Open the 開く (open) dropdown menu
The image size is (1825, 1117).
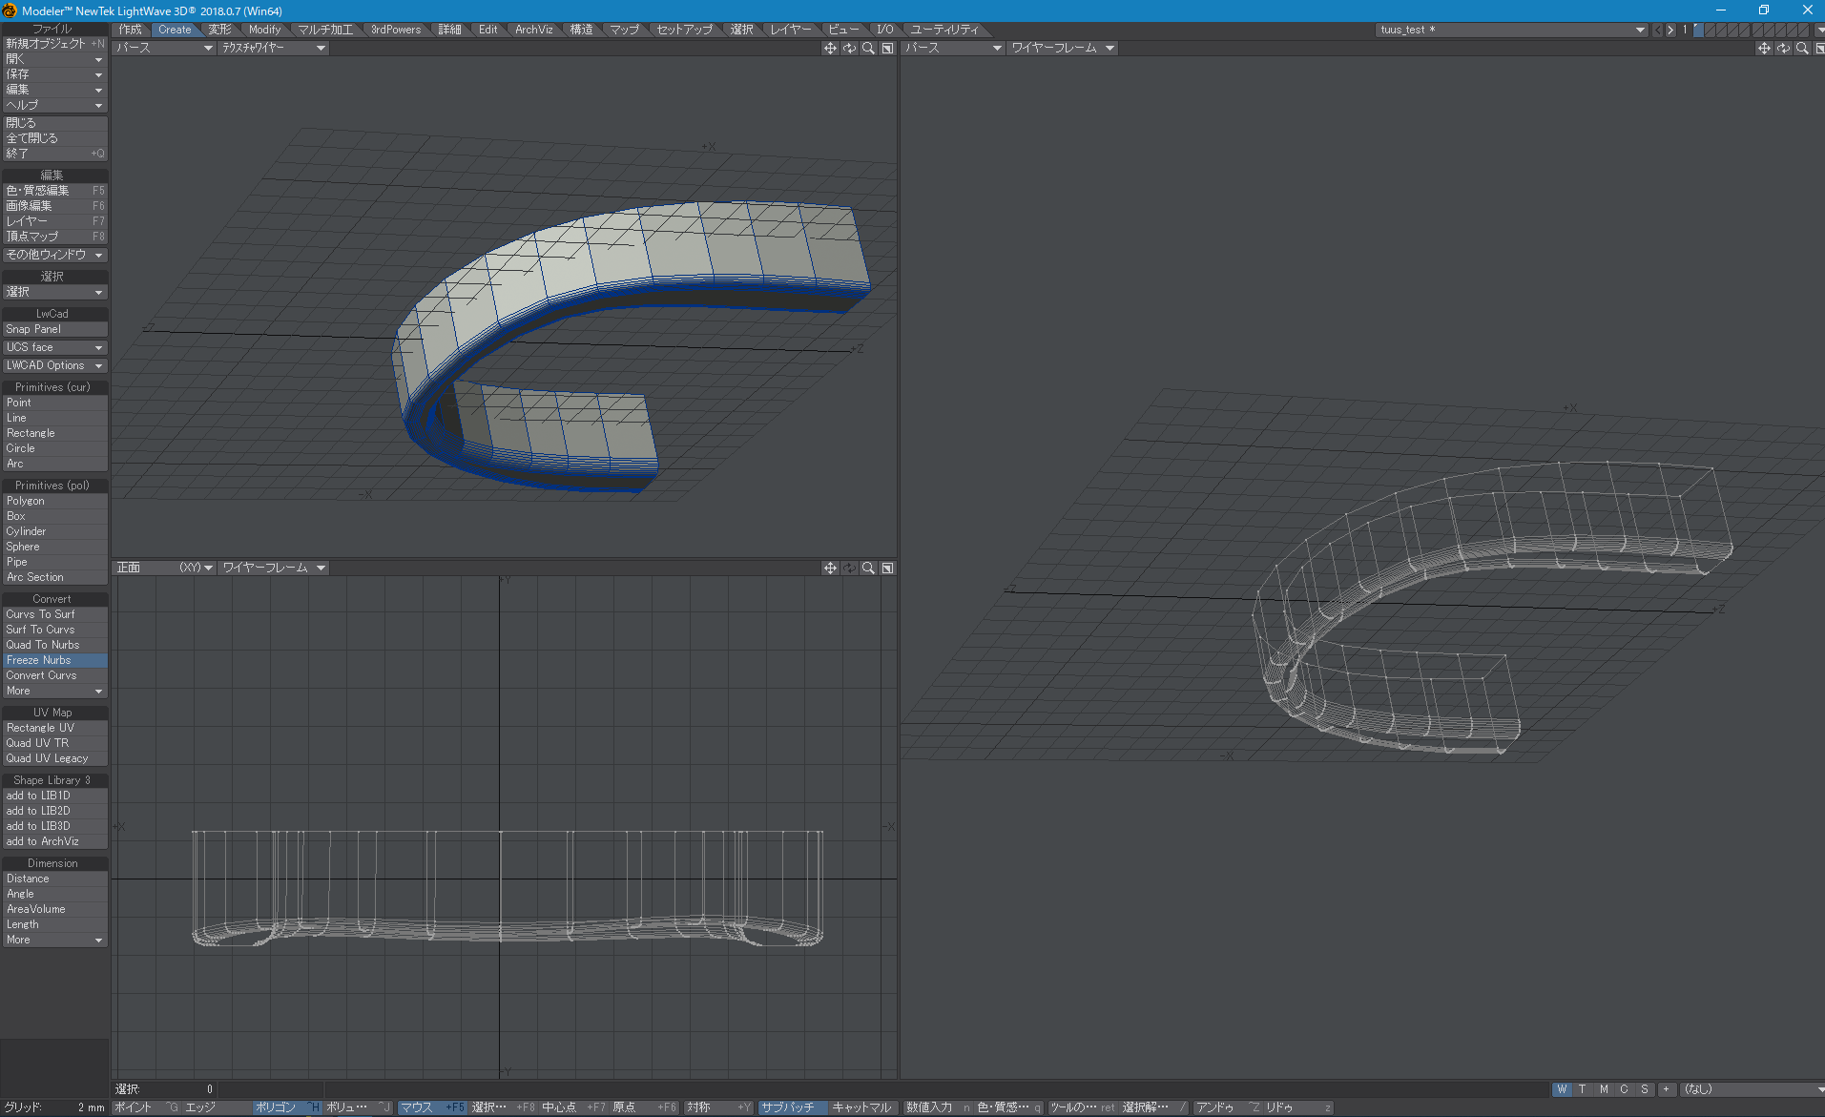tap(54, 59)
